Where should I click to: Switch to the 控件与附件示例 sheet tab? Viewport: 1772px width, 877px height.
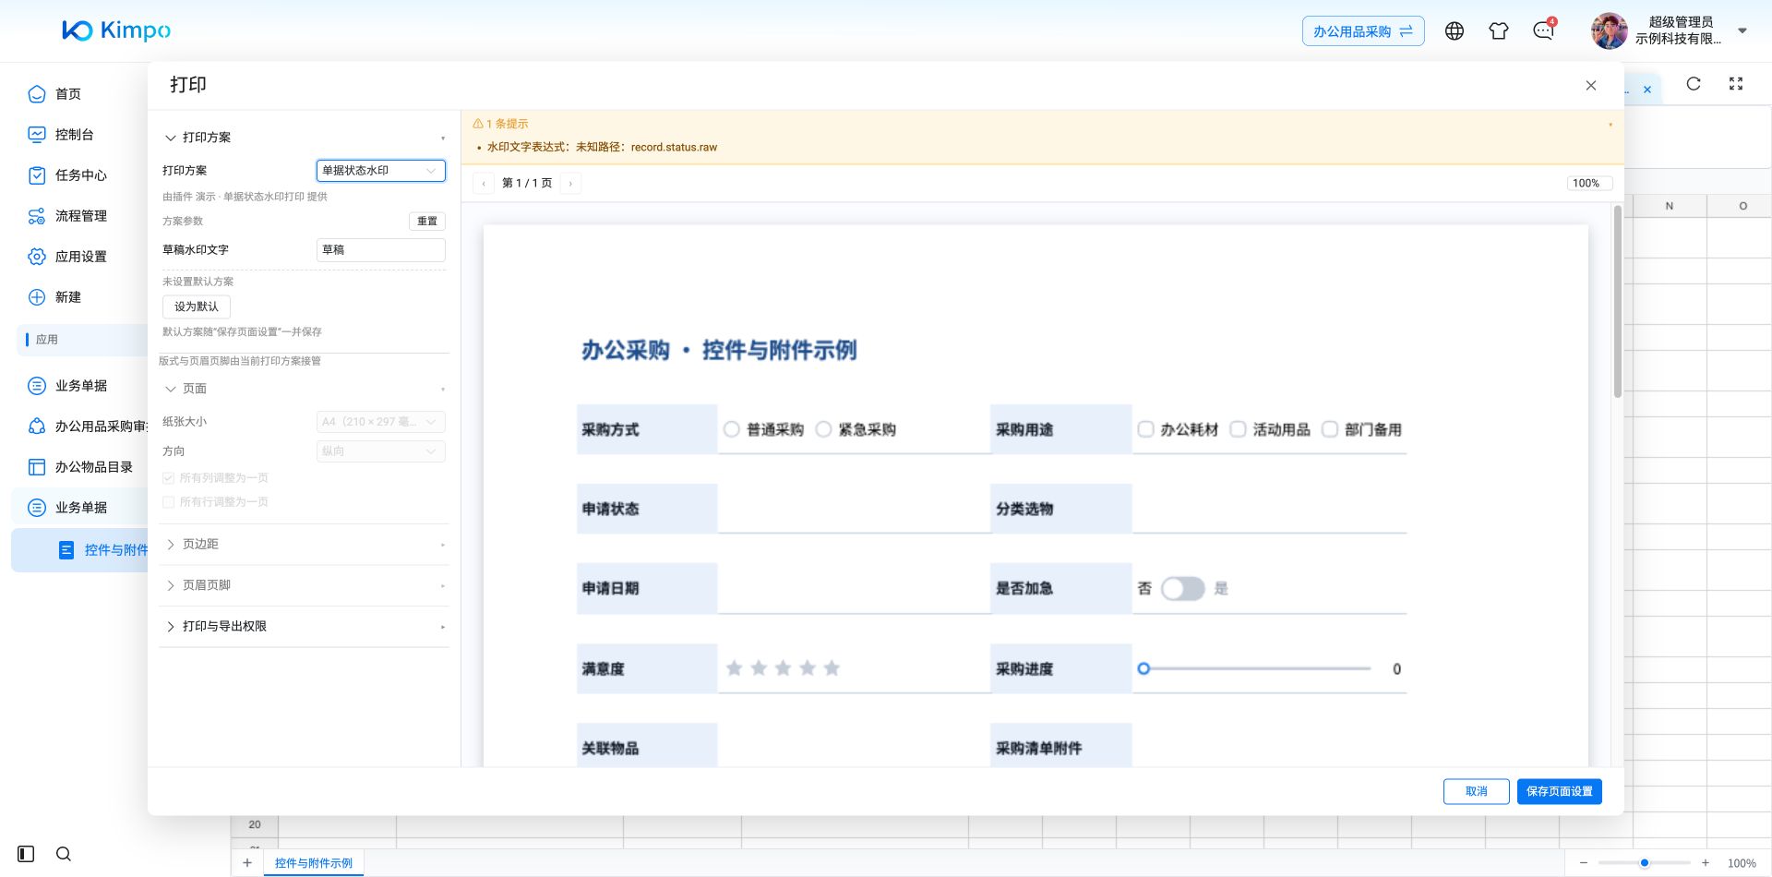[314, 863]
